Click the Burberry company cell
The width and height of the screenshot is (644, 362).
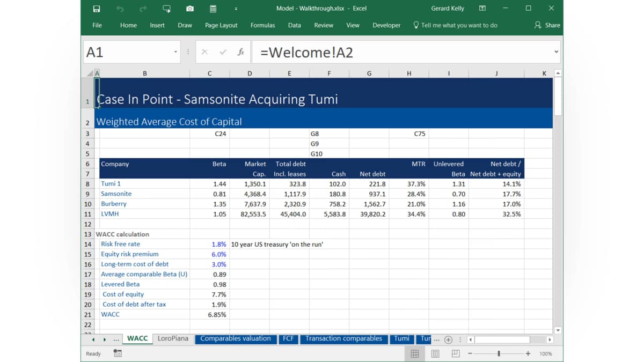(x=144, y=204)
